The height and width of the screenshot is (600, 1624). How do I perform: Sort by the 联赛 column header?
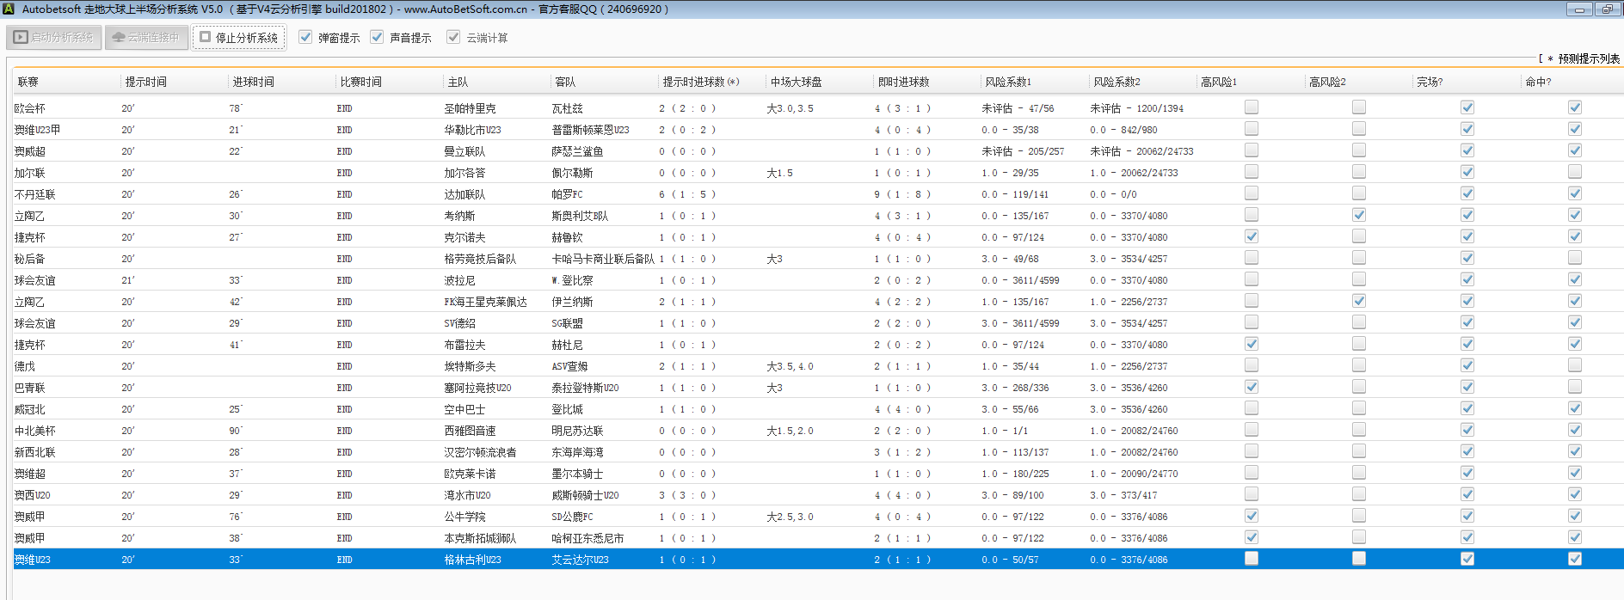(28, 82)
